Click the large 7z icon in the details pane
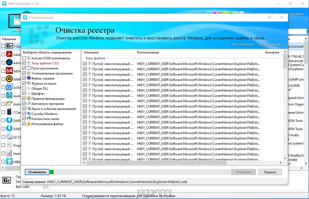 (x=7, y=180)
